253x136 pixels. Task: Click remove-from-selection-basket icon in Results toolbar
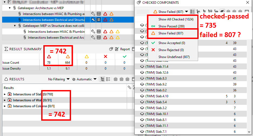click(121, 79)
